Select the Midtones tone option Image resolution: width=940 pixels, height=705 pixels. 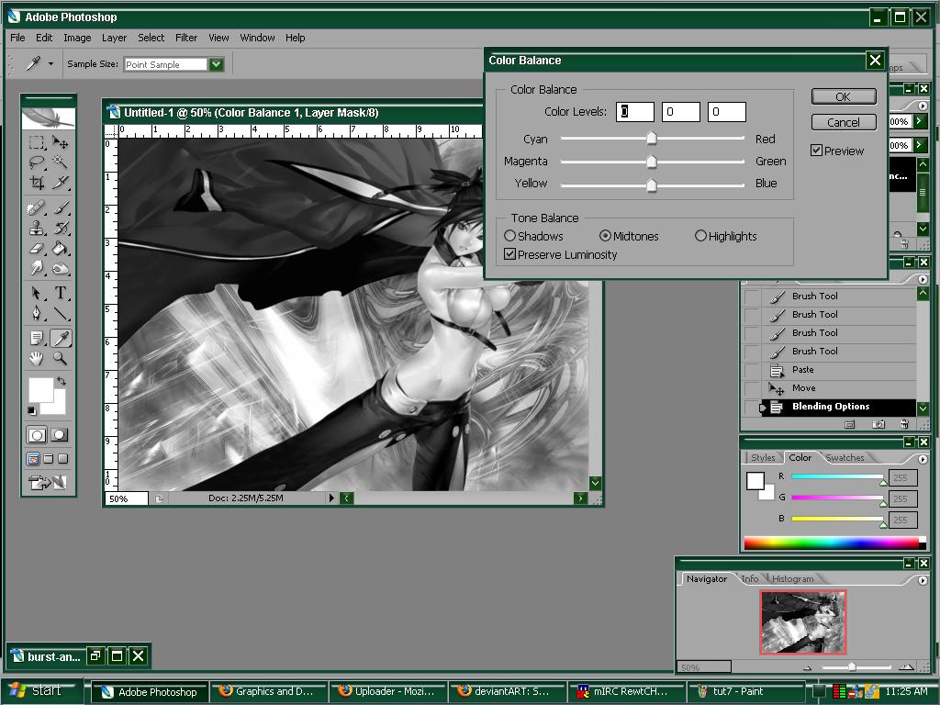pyautogui.click(x=605, y=236)
